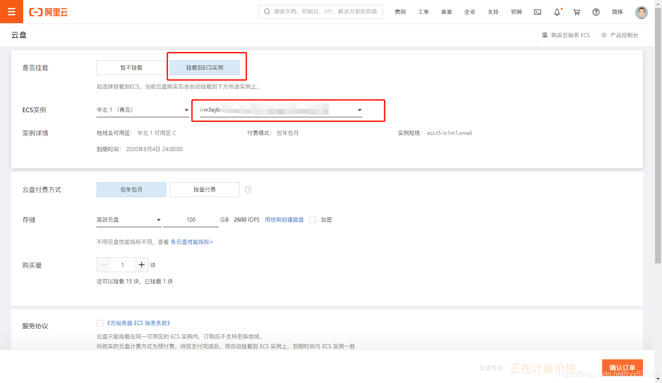
Task: Click the quantity value field showing 1
Action: pos(123,265)
